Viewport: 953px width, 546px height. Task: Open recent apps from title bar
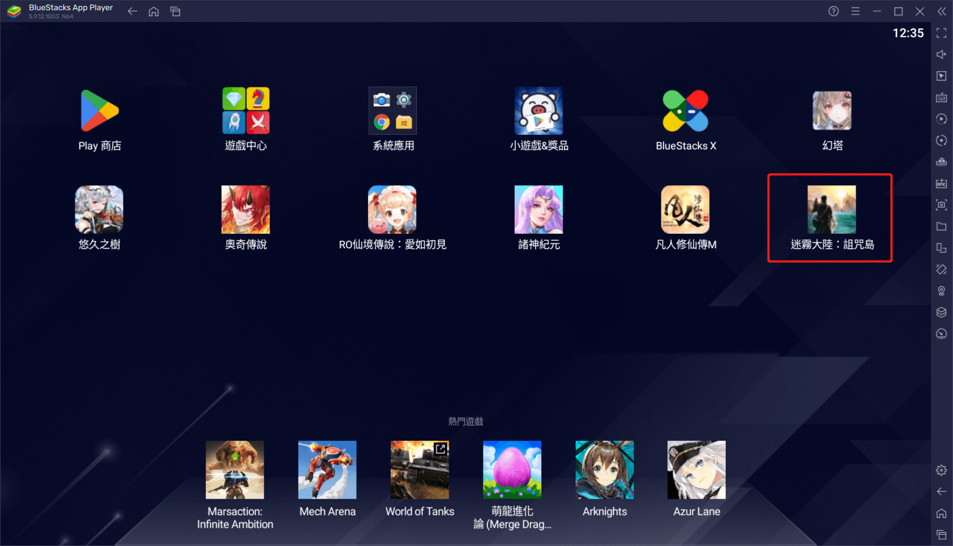pyautogui.click(x=175, y=11)
